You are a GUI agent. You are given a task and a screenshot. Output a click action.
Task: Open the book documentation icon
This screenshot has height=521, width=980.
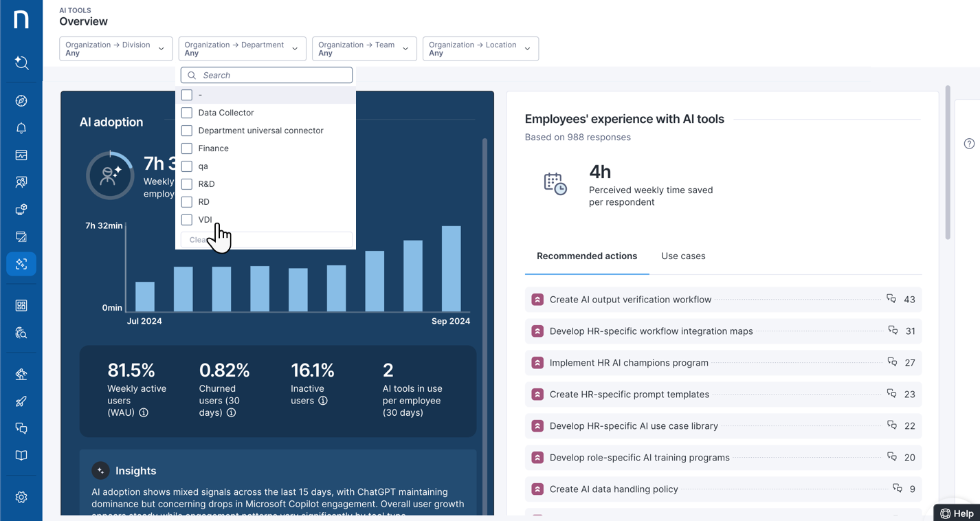(21, 456)
